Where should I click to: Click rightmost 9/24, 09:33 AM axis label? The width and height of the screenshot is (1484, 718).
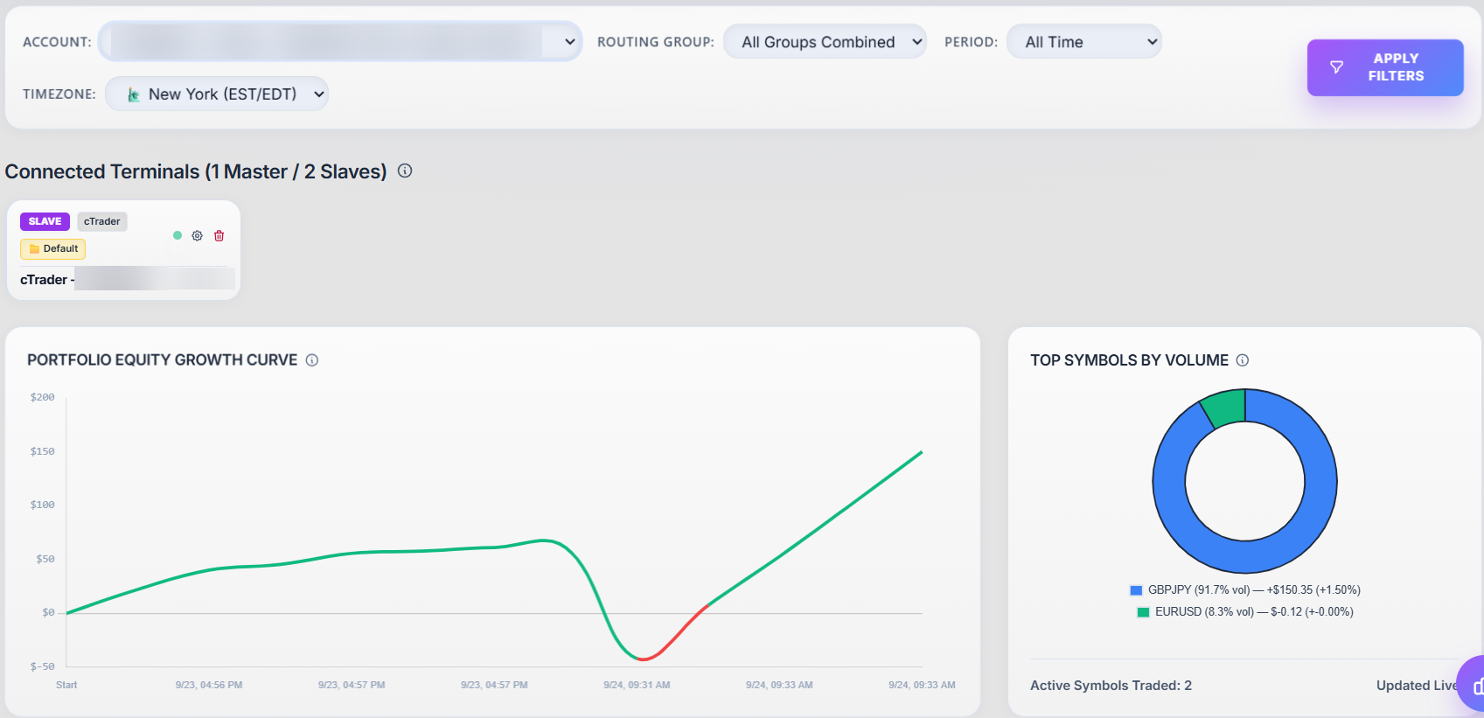(x=922, y=685)
